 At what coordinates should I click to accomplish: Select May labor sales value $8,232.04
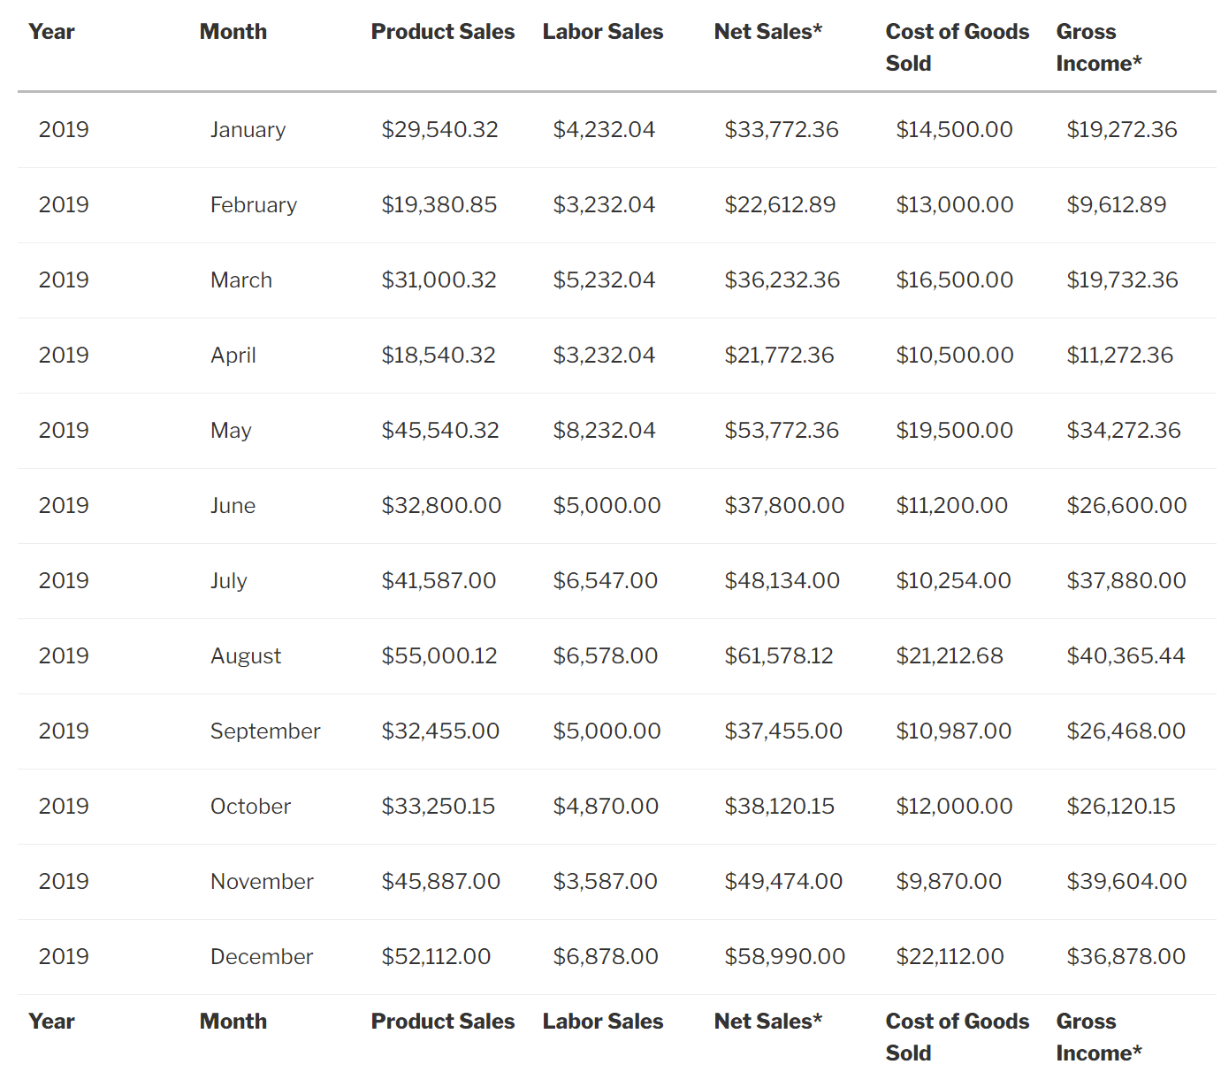pyautogui.click(x=604, y=431)
